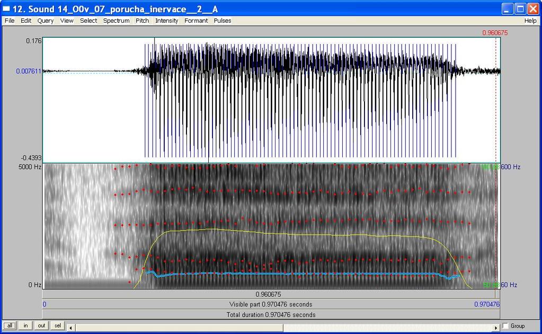Image resolution: width=542 pixels, height=334 pixels.
Task: Click the 60 Hz pitch floor label
Action: point(509,285)
